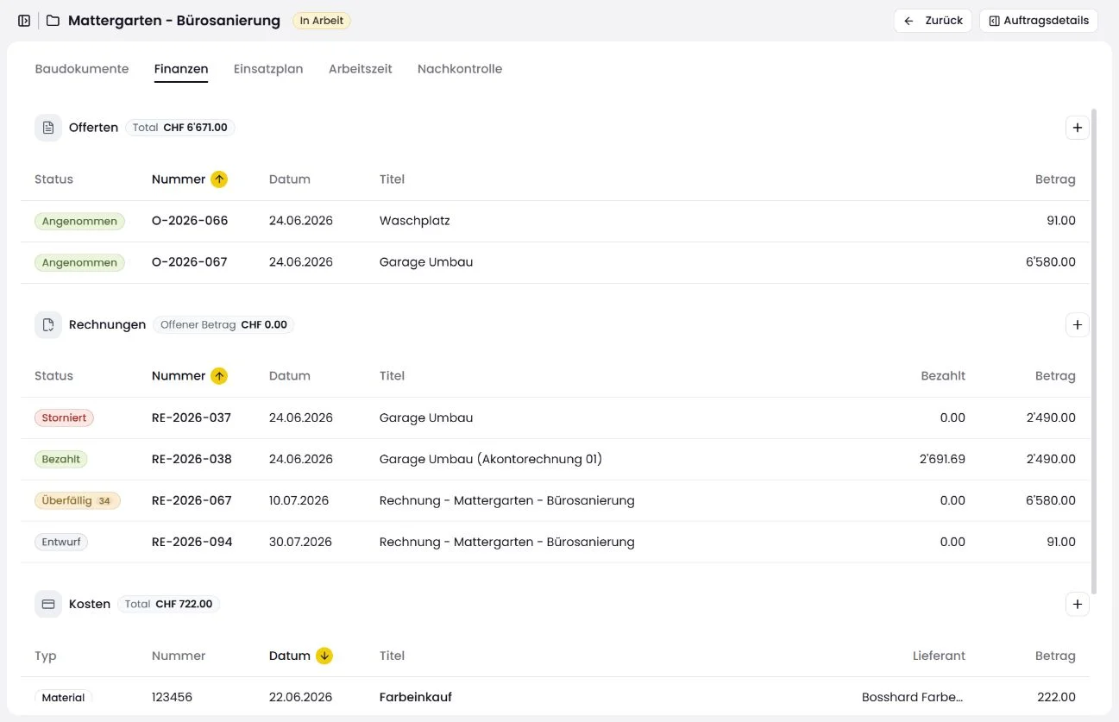Add a new Kosten entry with plus

(x=1077, y=604)
